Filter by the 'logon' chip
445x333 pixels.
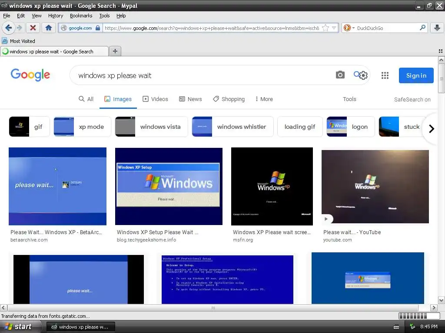(351, 127)
